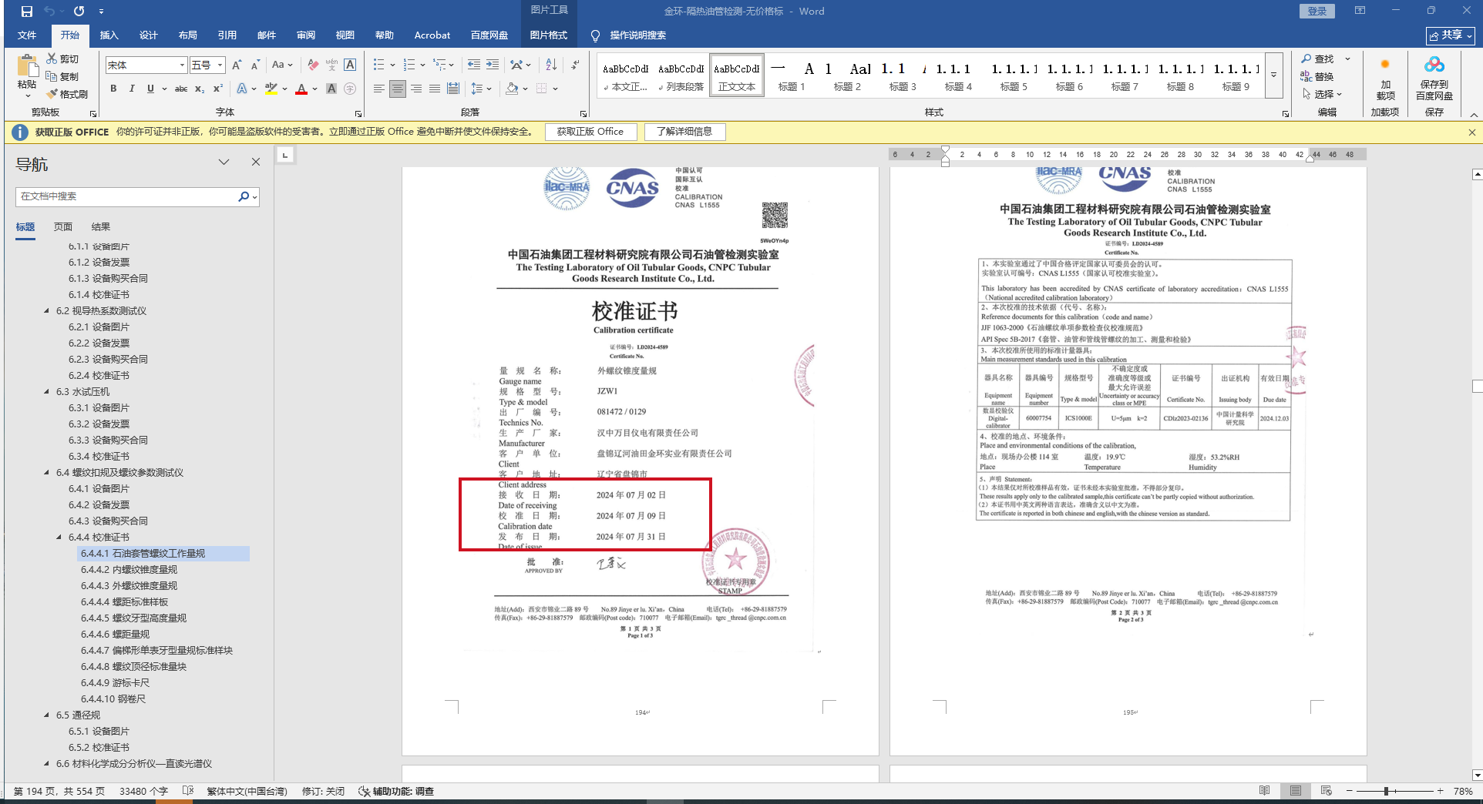Image resolution: width=1483 pixels, height=804 pixels.
Task: Toggle superscript formatting
Action: [218, 89]
